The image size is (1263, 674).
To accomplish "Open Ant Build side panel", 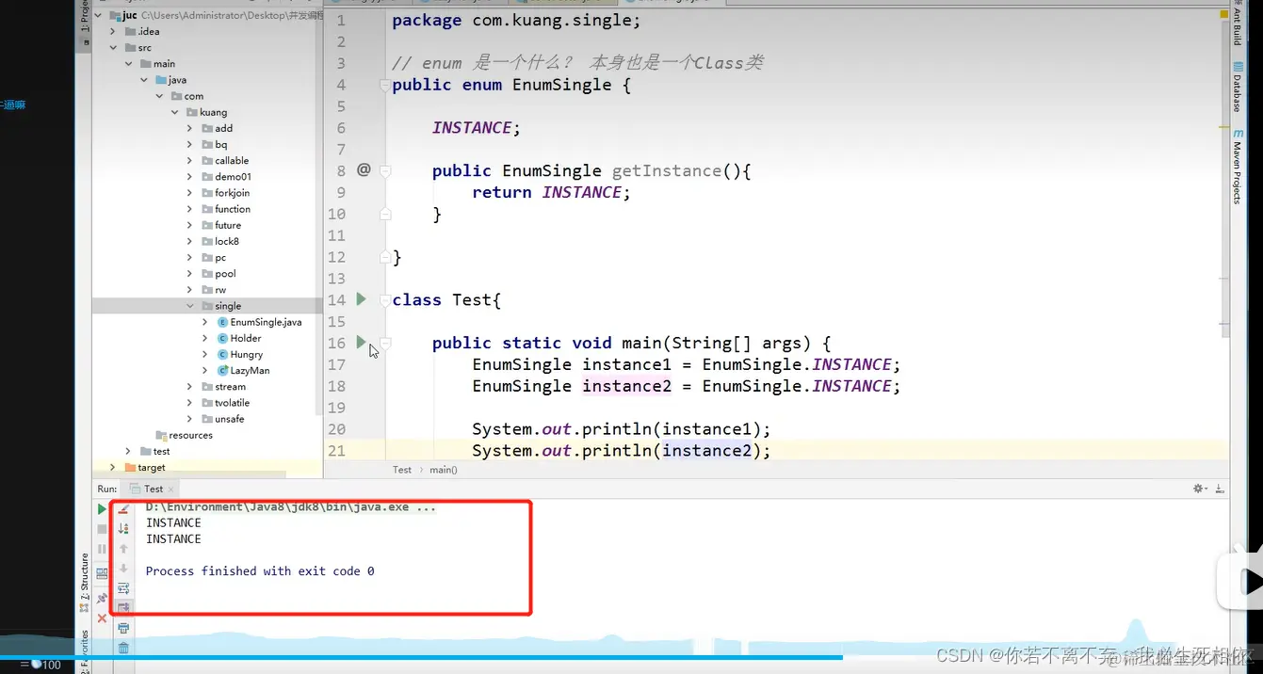I will click(x=1237, y=25).
